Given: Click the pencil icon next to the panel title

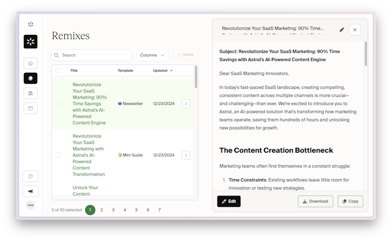Looking at the screenshot, I should point(342,29).
